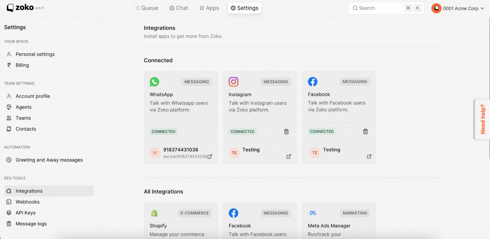Viewport: 490px width, 239px height.
Task: Click the Integrations puzzle icon
Action: pos(9,191)
